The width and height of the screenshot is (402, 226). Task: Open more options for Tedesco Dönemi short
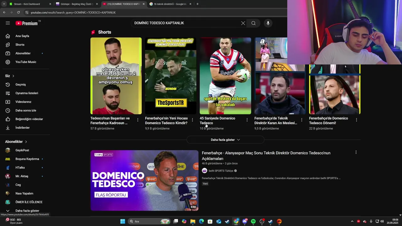356,120
